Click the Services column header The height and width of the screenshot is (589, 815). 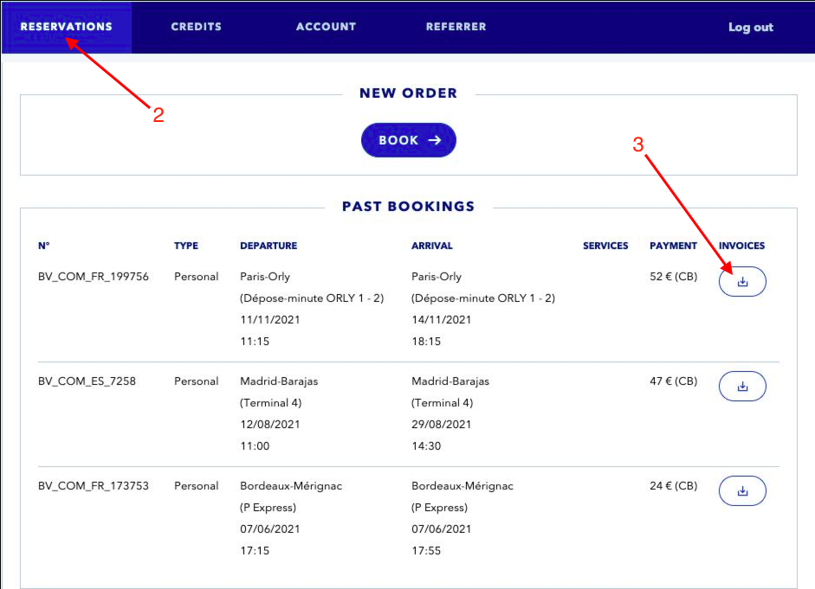point(605,246)
